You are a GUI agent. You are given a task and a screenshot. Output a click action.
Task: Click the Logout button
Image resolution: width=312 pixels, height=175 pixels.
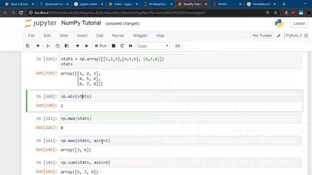pos(299,23)
